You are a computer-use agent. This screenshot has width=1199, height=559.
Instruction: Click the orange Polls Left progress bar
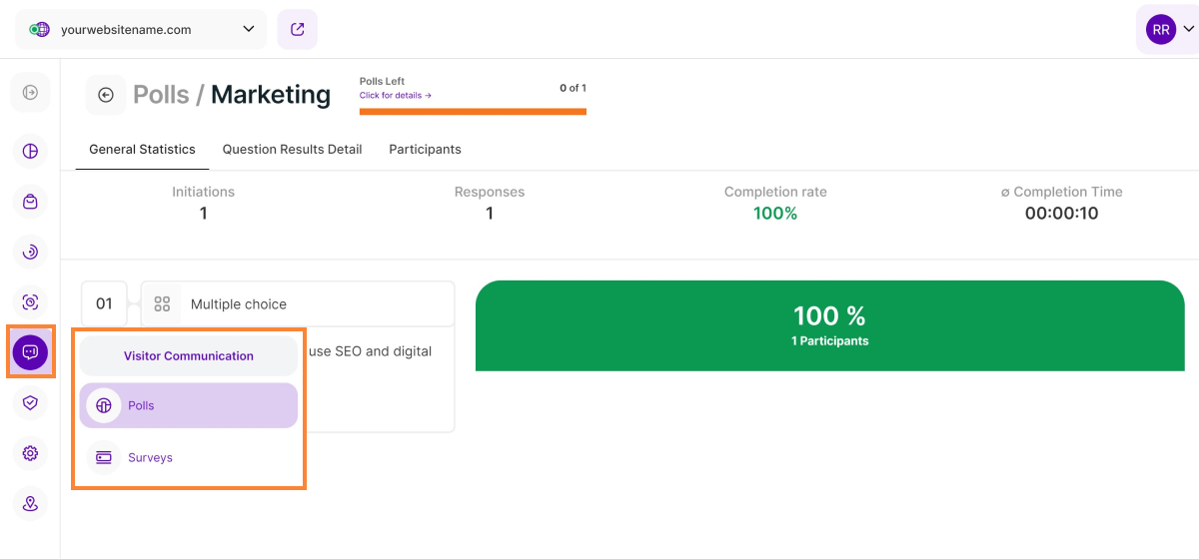tap(473, 112)
